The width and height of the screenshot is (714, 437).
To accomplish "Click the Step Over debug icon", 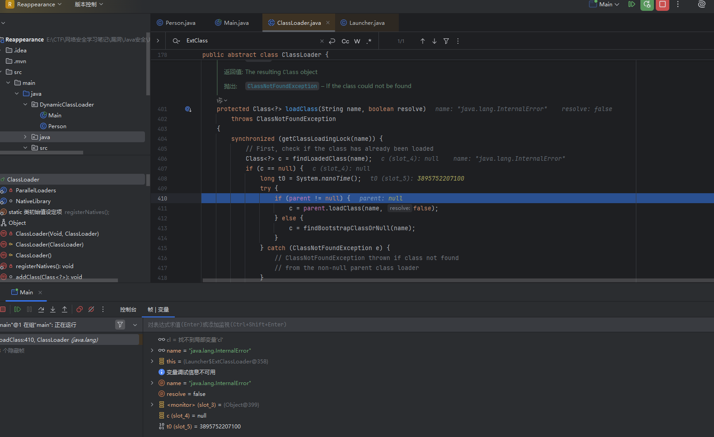I will point(41,309).
